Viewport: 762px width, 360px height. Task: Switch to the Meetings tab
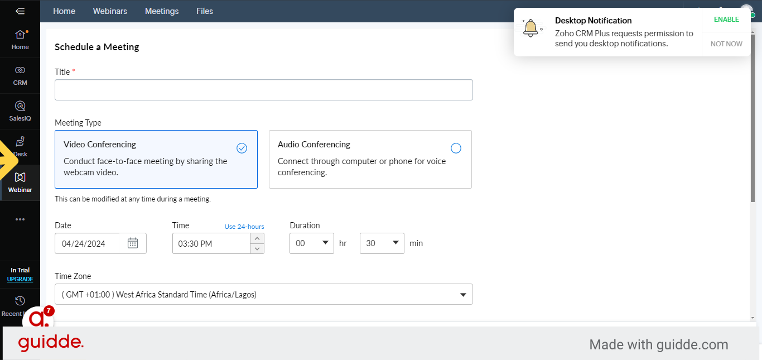click(162, 11)
